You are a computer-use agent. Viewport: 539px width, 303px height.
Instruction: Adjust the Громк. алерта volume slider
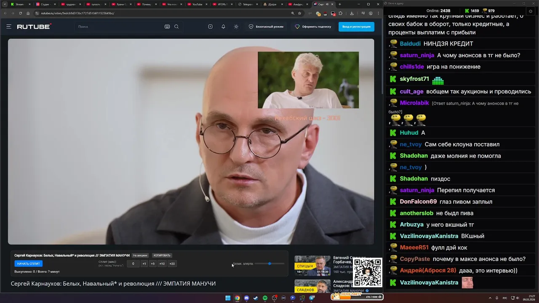pos(269,263)
